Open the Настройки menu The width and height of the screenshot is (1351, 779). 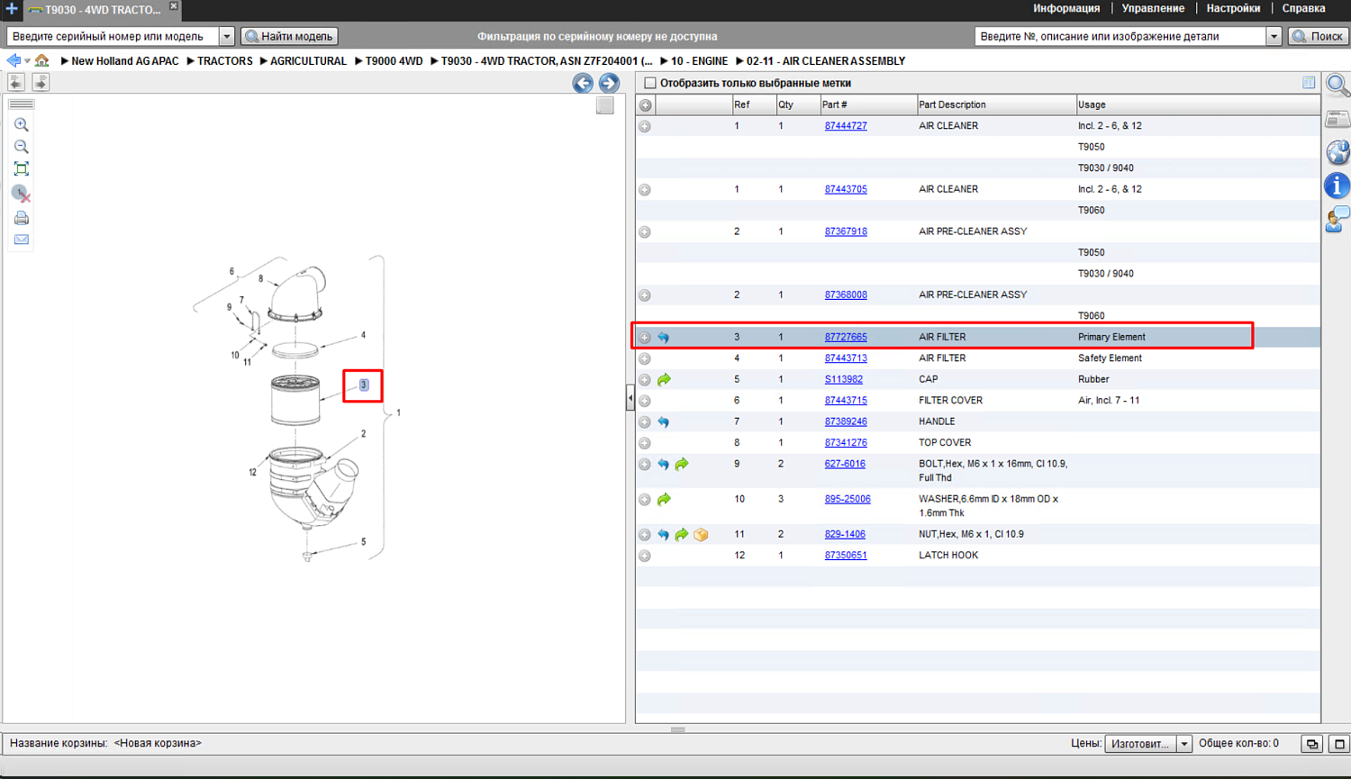[x=1233, y=9]
